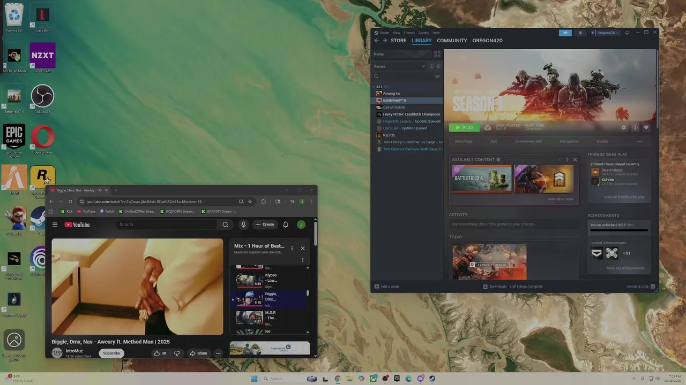
Task: Open Battlefield 6 manage settings gear
Action: pos(624,128)
